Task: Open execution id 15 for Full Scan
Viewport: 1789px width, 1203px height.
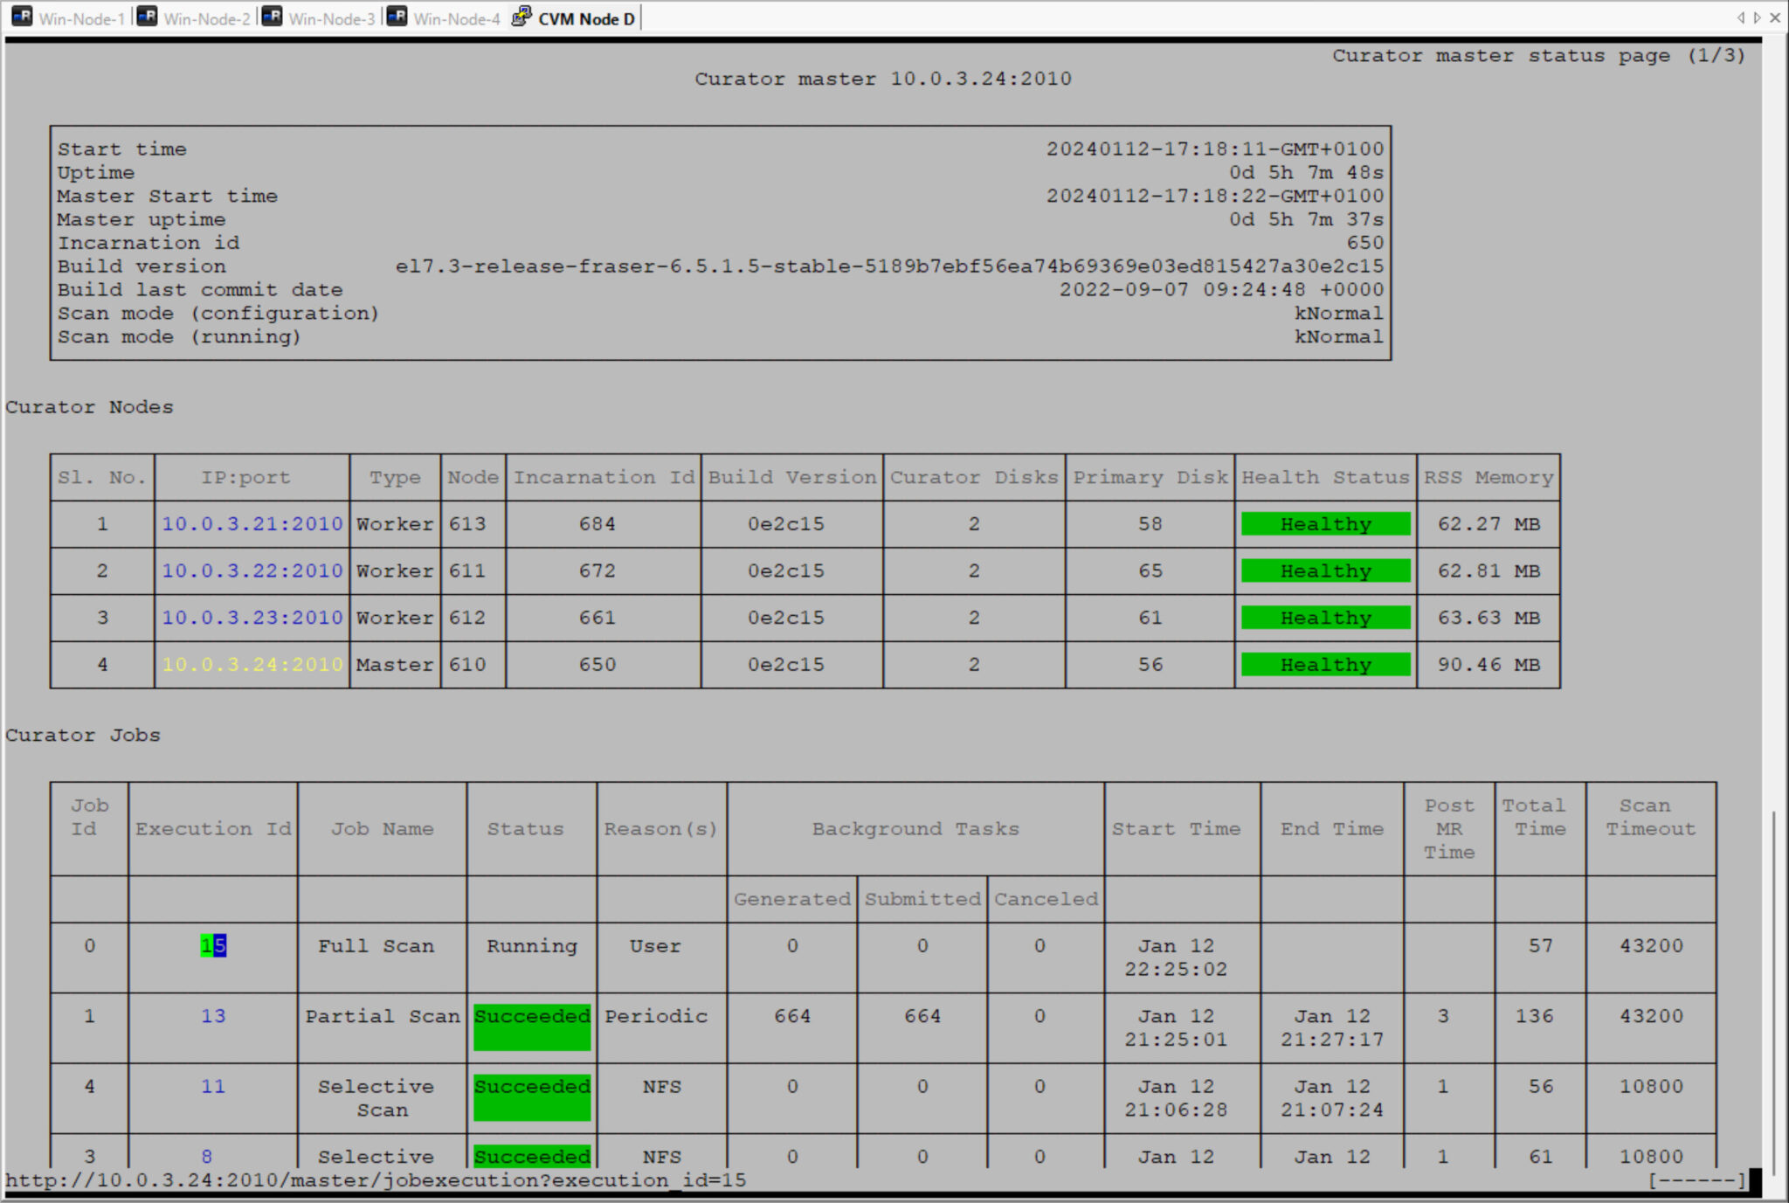Action: 213,946
